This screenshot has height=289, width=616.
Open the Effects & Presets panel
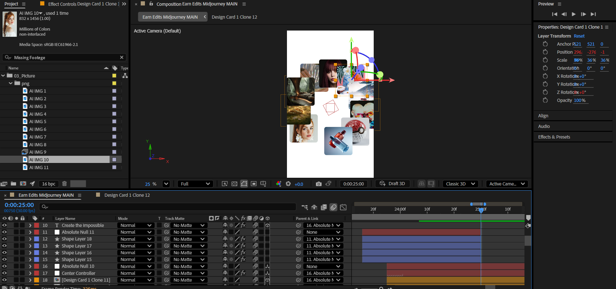point(554,137)
